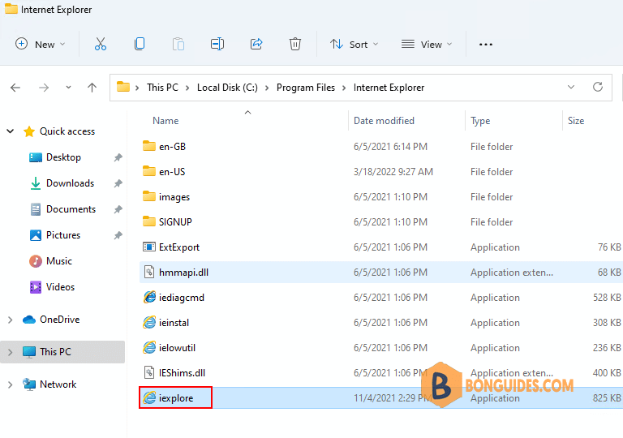Click the 11/4/2021 2:29 PM date cell
Image resolution: width=623 pixels, height=438 pixels.
point(392,398)
